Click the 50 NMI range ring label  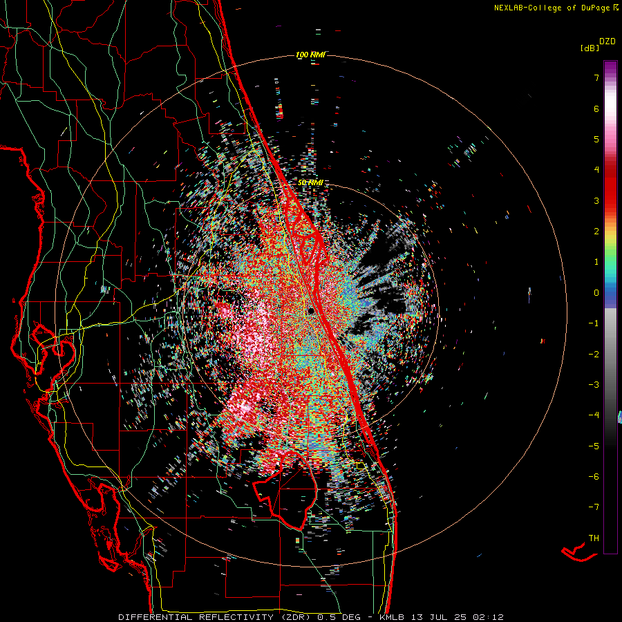click(310, 182)
